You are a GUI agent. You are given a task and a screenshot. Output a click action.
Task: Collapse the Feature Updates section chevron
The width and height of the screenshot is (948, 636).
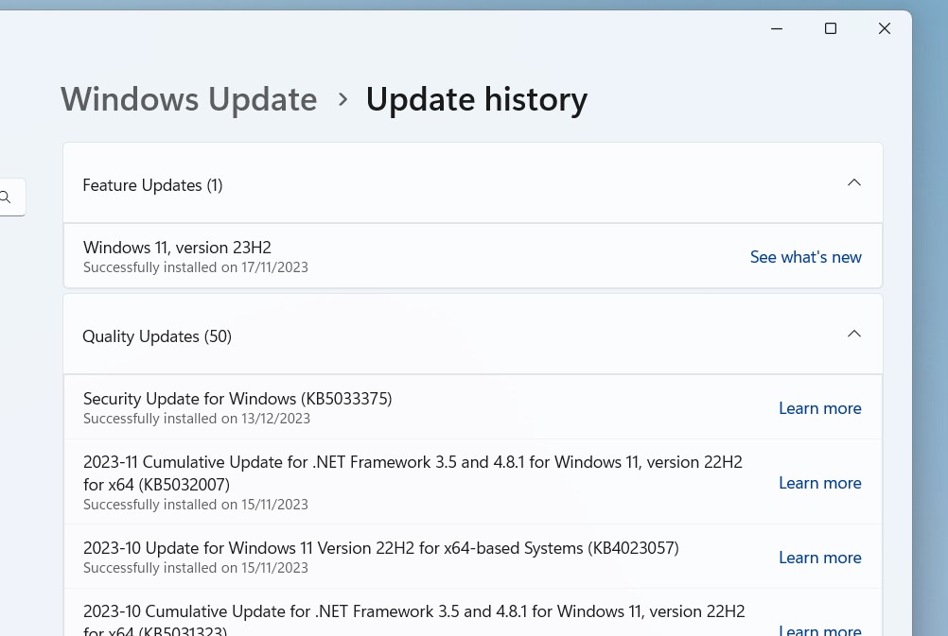(x=853, y=182)
